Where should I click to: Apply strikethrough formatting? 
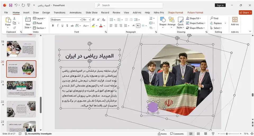72,26
